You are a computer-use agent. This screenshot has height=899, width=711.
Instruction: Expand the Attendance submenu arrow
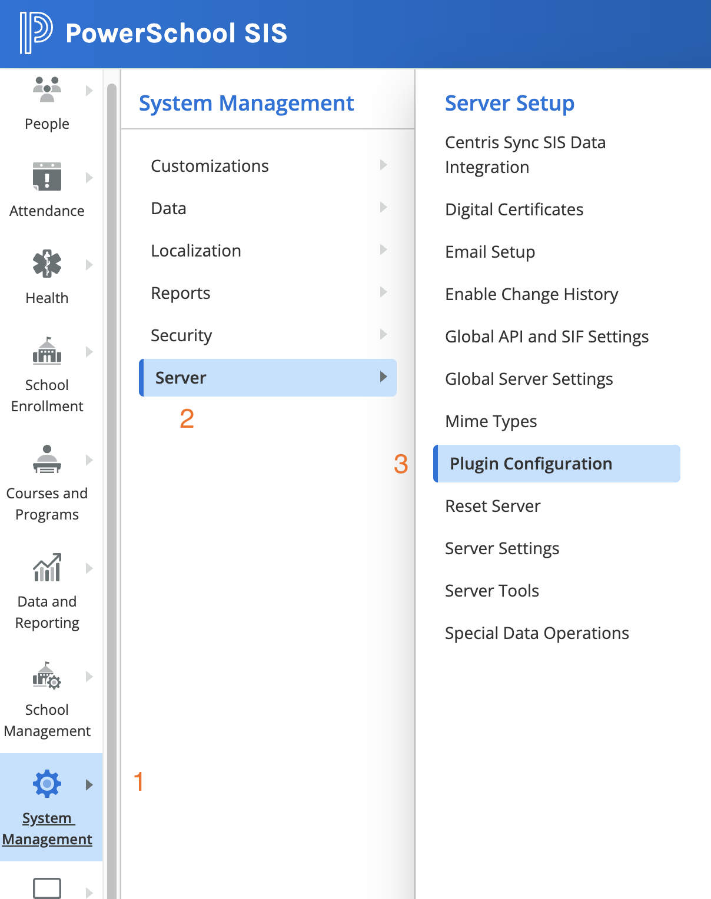click(89, 178)
